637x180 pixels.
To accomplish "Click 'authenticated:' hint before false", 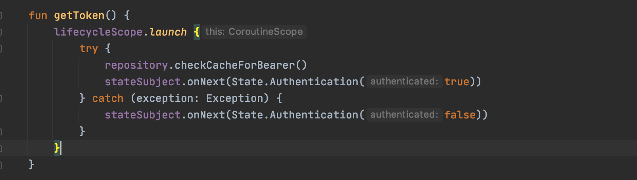I will coord(404,115).
